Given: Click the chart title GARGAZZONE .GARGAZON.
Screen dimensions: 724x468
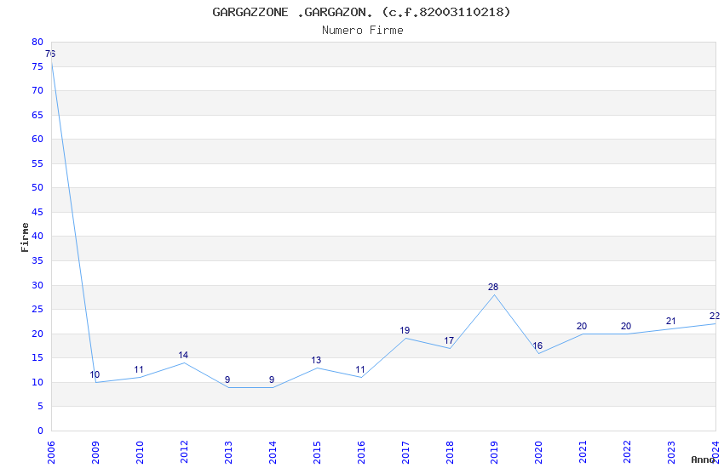Looking at the screenshot, I should (x=361, y=12).
